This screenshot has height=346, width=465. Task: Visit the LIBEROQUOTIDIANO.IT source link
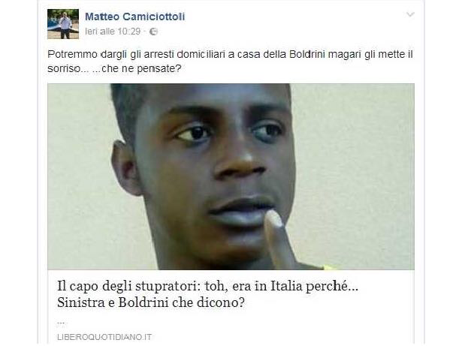pyautogui.click(x=104, y=337)
